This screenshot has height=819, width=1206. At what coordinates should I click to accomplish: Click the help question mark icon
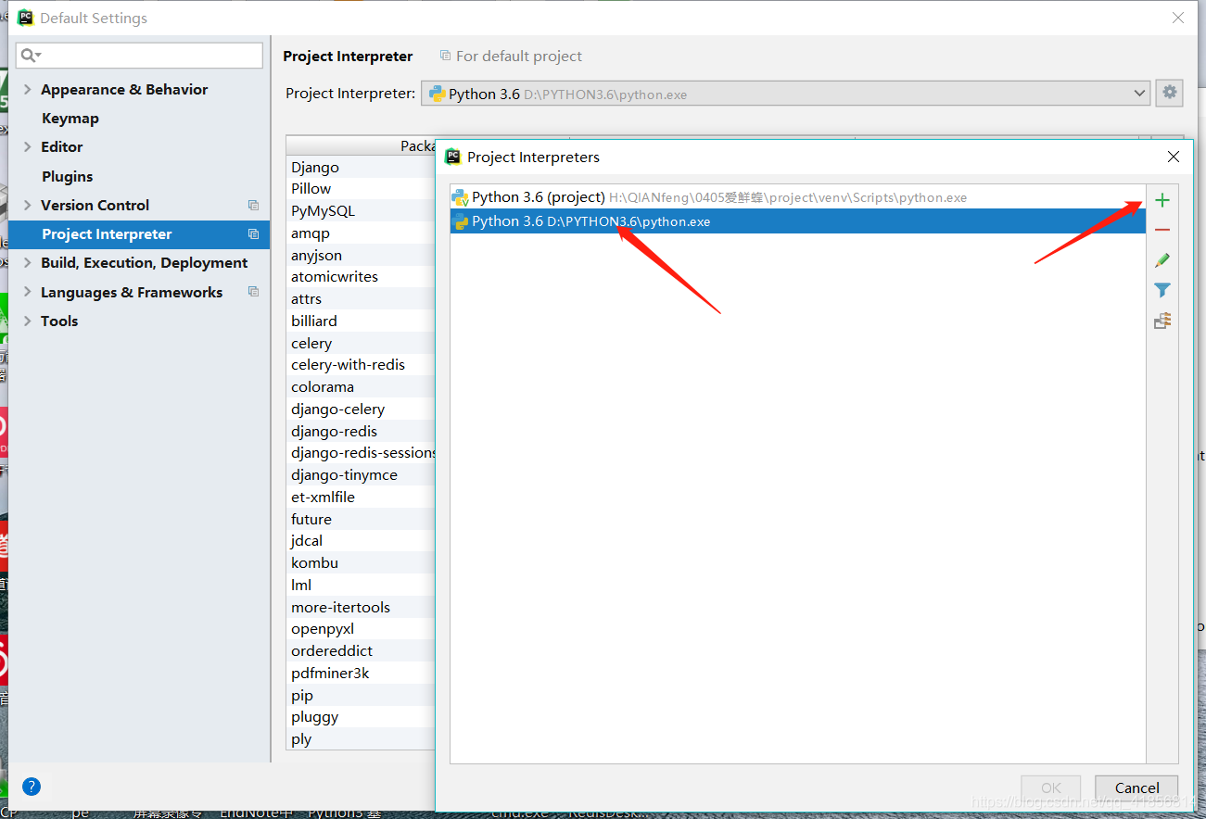click(x=32, y=787)
